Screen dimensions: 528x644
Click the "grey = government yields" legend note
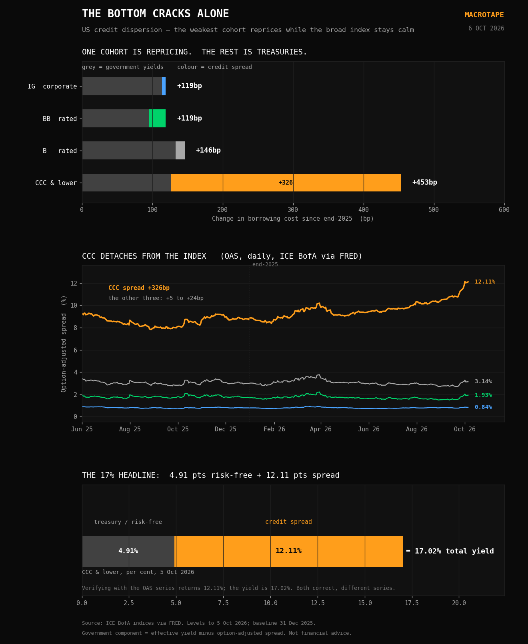pyautogui.click(x=123, y=67)
